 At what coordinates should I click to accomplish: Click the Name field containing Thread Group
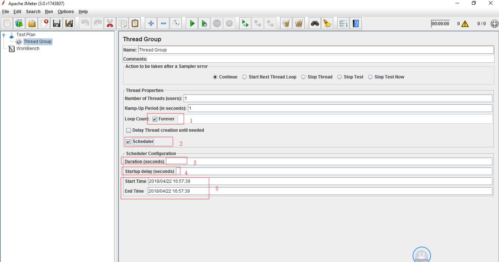(x=316, y=50)
